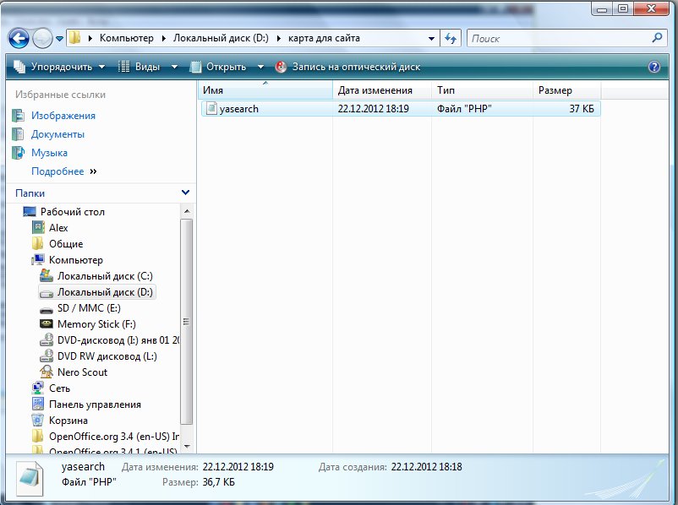The width and height of the screenshot is (678, 505).
Task: Sort by the Размер column header
Action: click(x=567, y=90)
